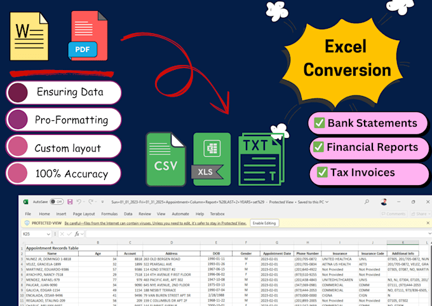Click the Ensuring Data pill label
This screenshot has width=432, height=306.
click(x=64, y=92)
